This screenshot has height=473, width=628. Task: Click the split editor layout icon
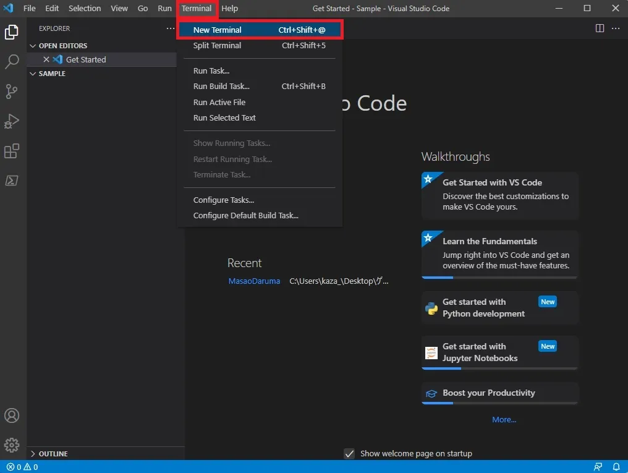coord(600,28)
